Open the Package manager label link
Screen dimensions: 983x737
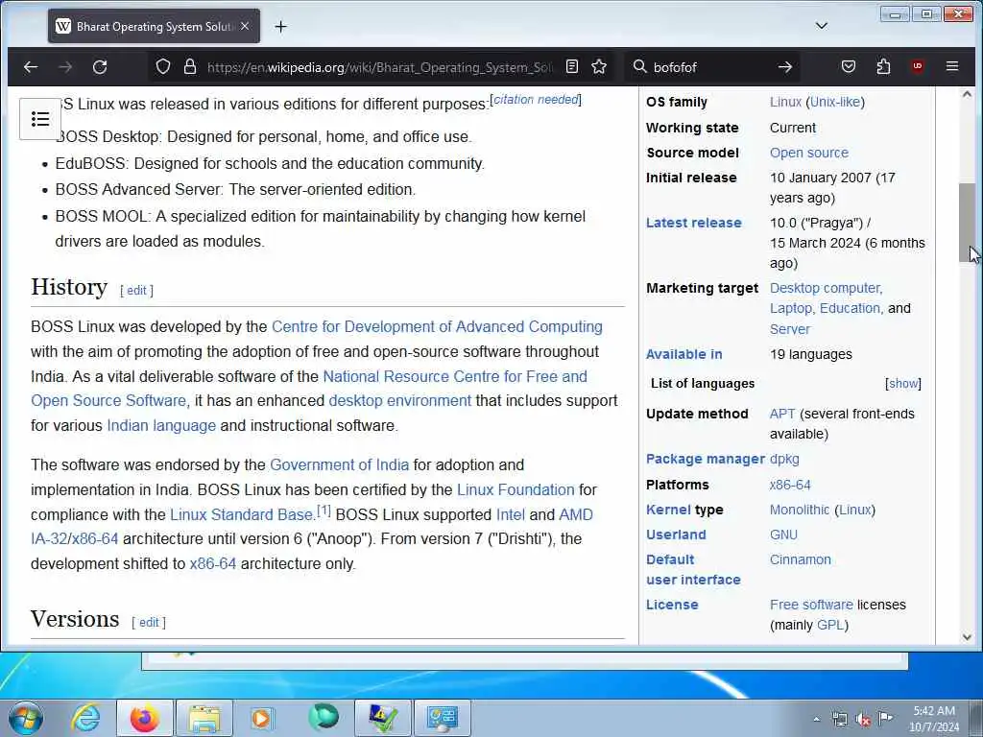click(706, 460)
